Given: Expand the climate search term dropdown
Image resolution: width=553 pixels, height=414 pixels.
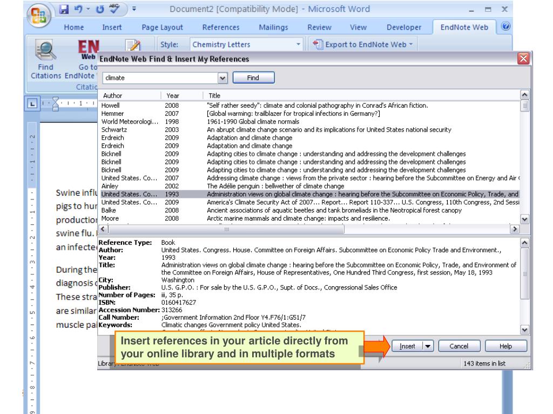Looking at the screenshot, I should 224,78.
